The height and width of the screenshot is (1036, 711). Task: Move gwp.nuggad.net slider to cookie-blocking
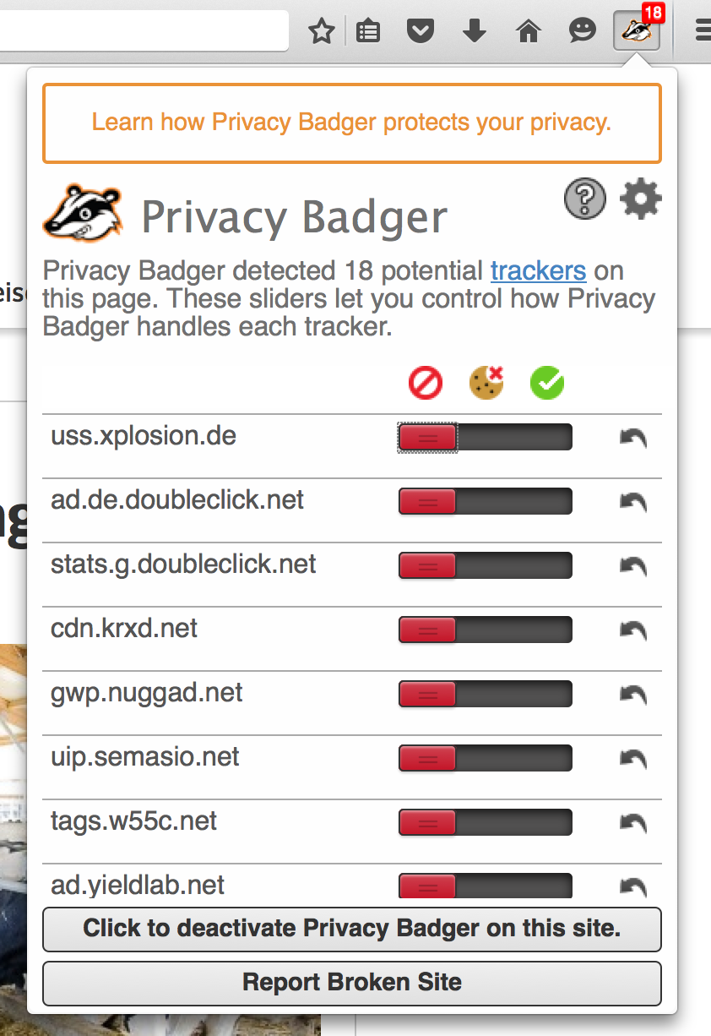pyautogui.click(x=486, y=694)
